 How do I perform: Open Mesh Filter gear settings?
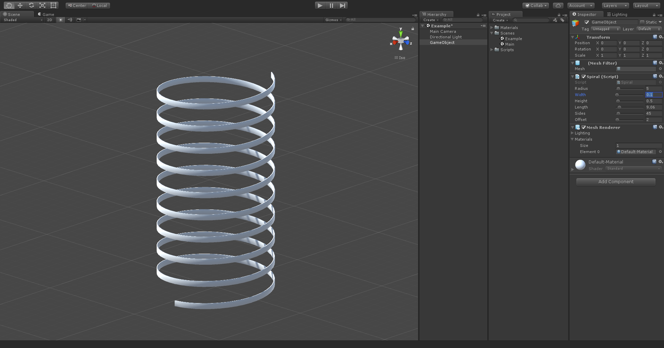pyautogui.click(x=661, y=63)
